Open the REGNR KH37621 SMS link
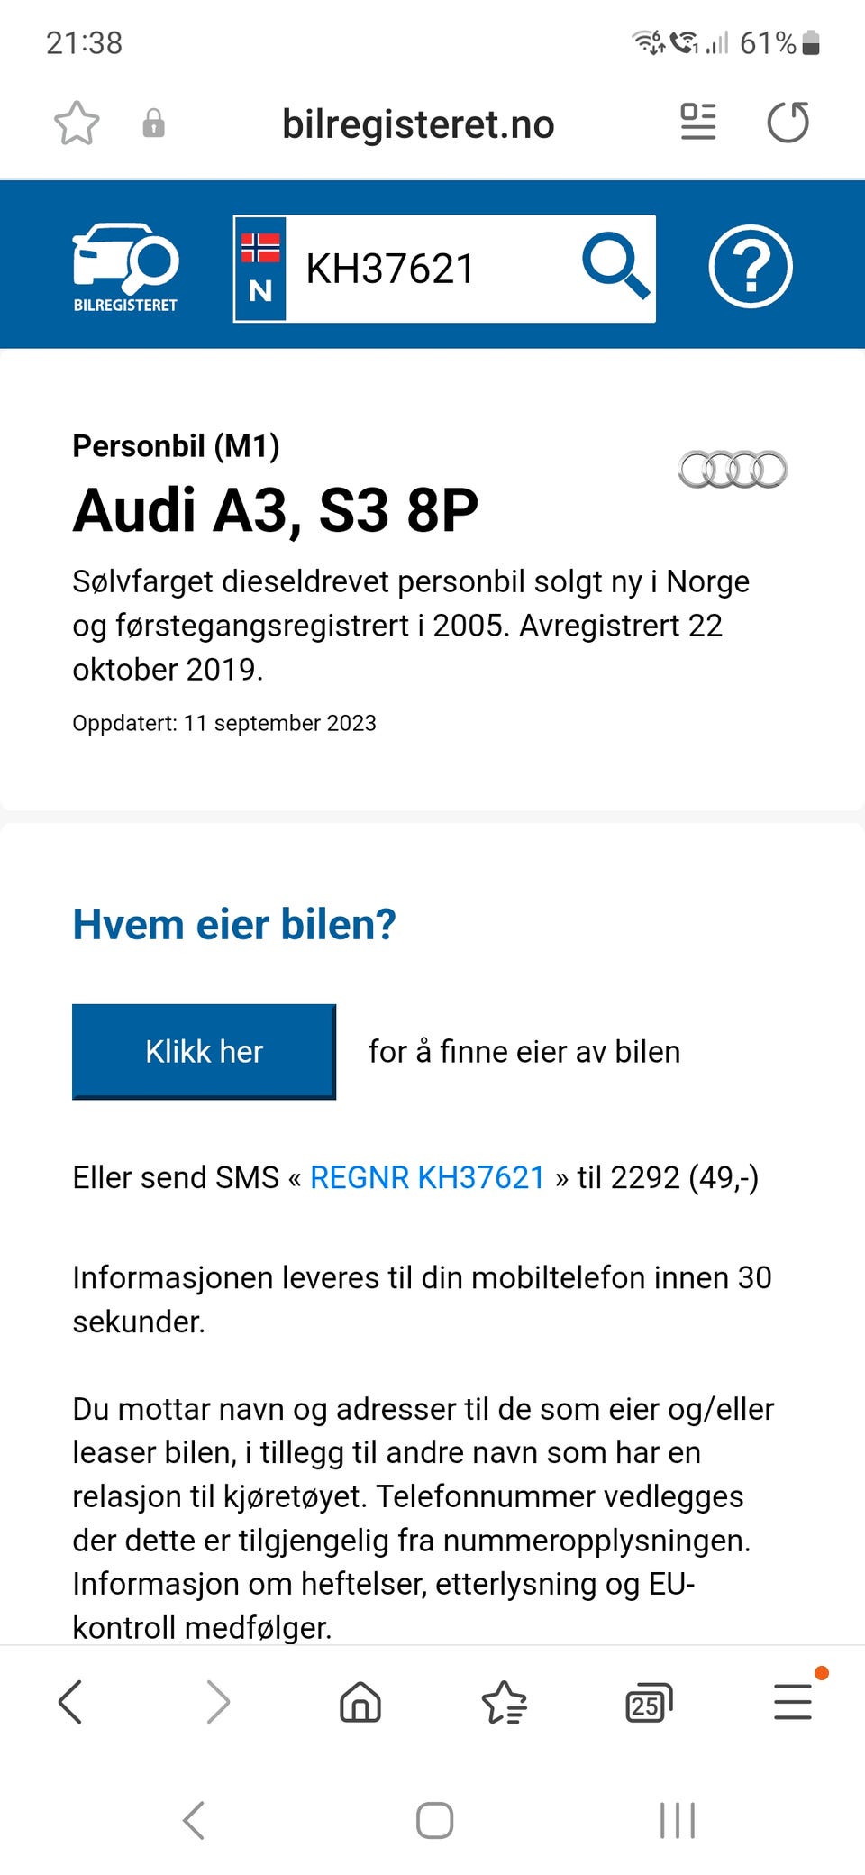865x1875 pixels. coord(427,1177)
